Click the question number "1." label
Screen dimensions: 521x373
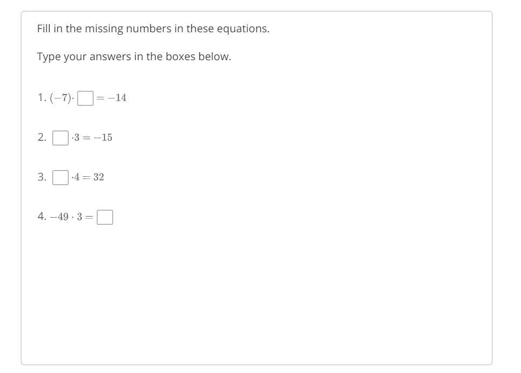pyautogui.click(x=42, y=97)
